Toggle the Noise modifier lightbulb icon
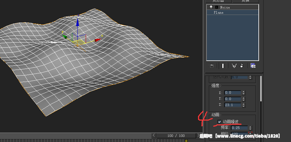Image resolution: width=291 pixels, height=142 pixels. coord(211,7)
